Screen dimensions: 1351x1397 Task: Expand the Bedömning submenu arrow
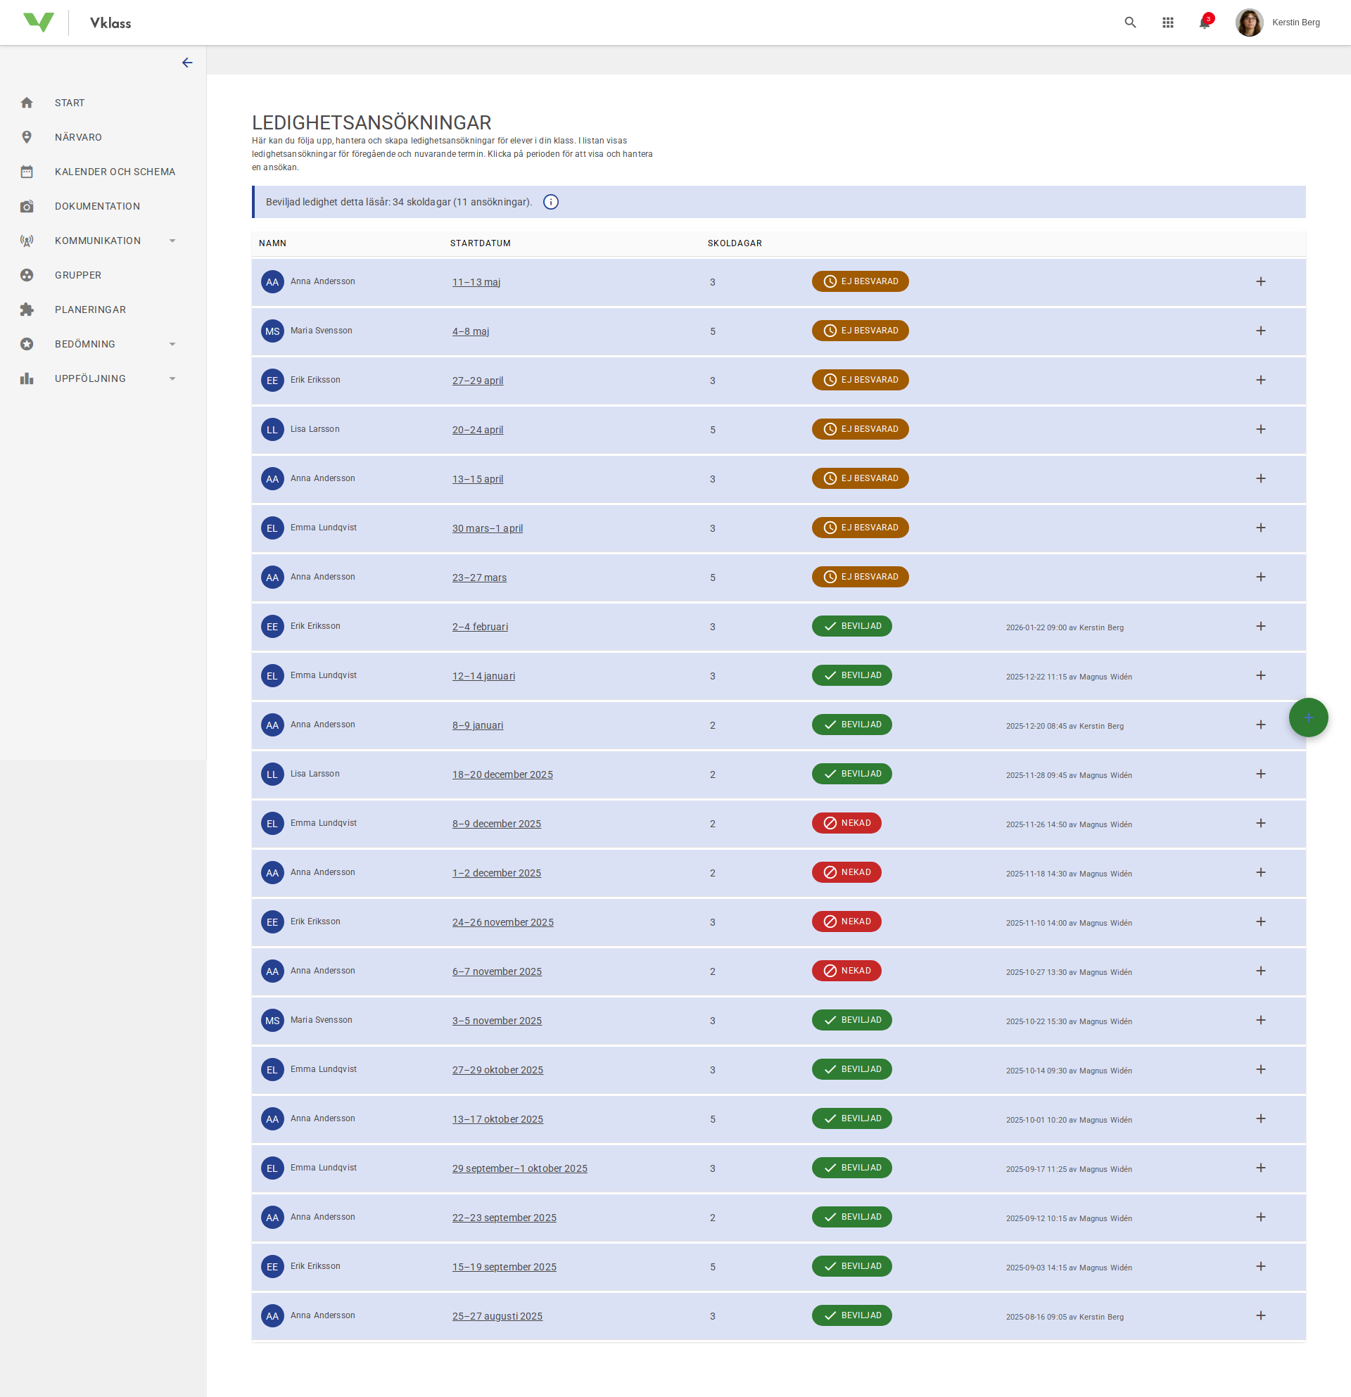click(172, 344)
